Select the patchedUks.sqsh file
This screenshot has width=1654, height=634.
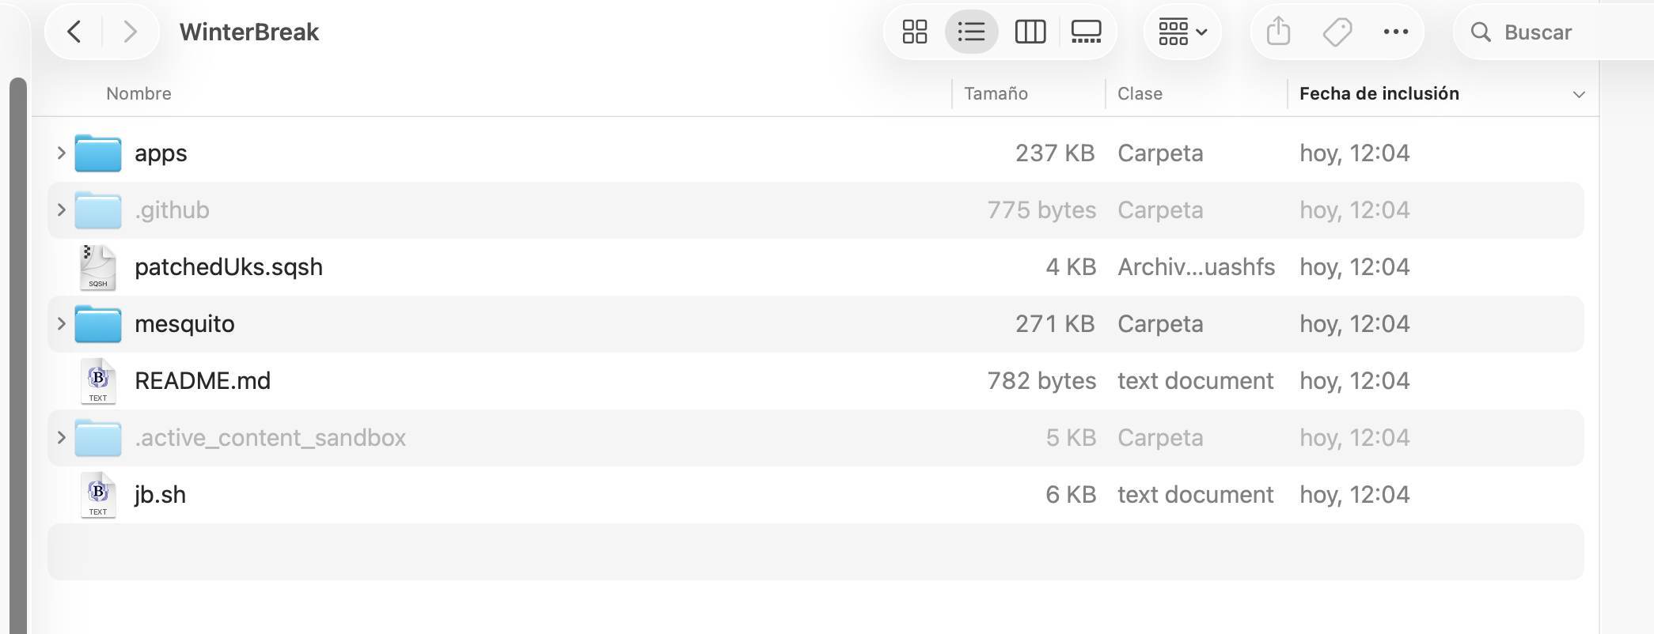click(229, 267)
